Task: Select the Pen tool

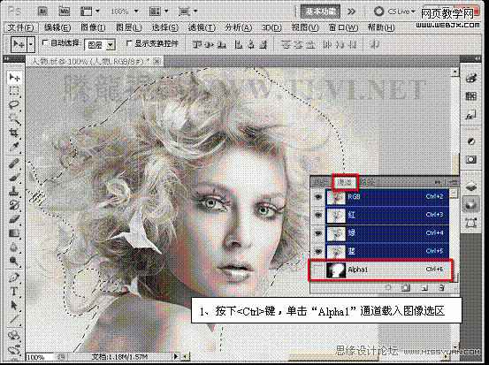Action: click(14, 278)
